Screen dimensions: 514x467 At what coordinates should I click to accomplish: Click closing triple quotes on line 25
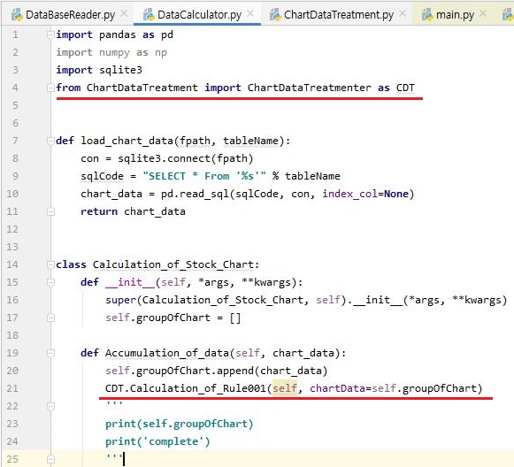click(x=114, y=456)
